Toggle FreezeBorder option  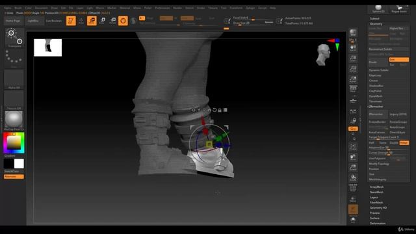pos(378,122)
